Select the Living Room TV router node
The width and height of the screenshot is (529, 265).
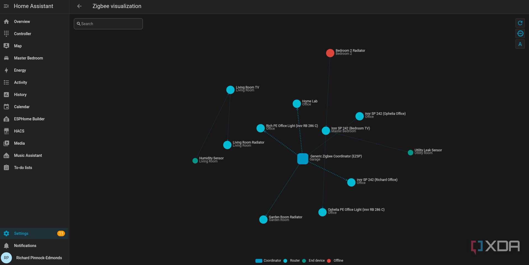[x=230, y=90]
